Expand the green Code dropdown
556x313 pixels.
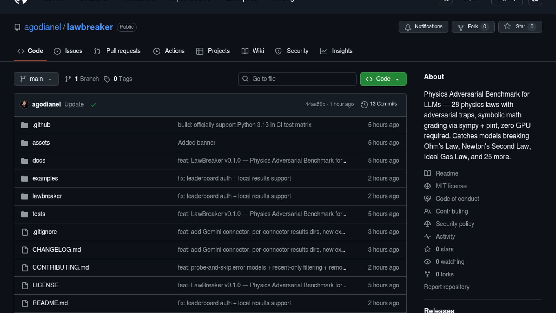[x=383, y=79]
